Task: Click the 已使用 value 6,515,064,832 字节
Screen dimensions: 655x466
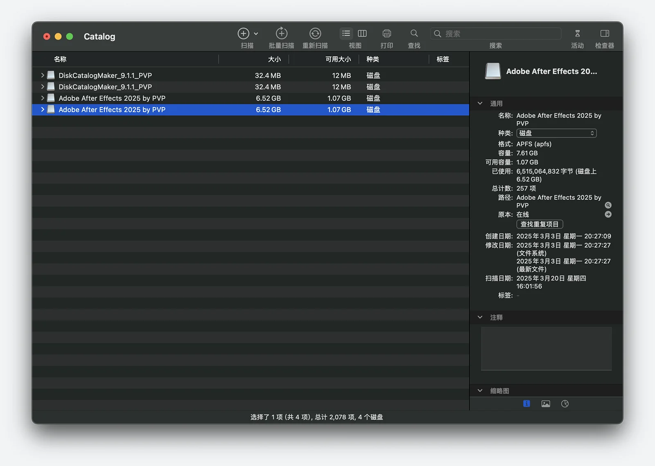Action: pos(544,171)
